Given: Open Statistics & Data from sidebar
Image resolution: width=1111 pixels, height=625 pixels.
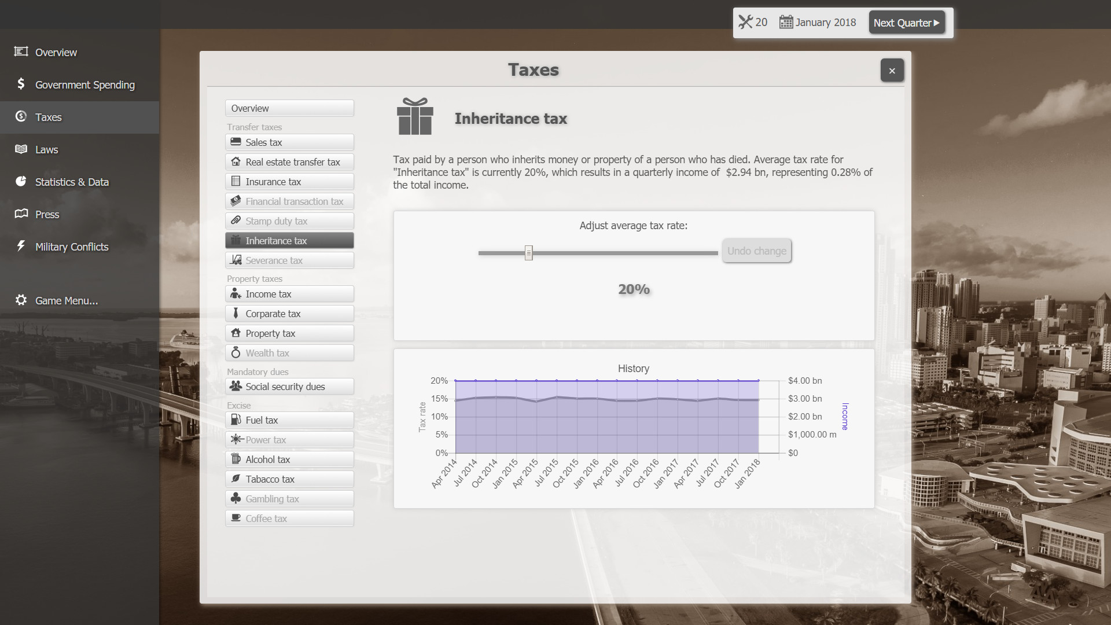Looking at the screenshot, I should coord(72,182).
